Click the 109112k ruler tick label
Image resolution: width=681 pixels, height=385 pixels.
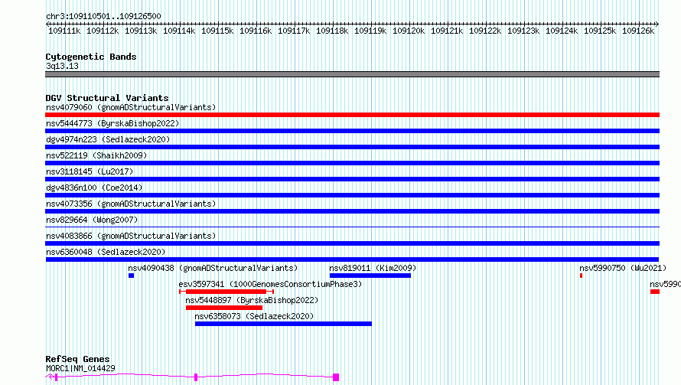pyautogui.click(x=103, y=31)
